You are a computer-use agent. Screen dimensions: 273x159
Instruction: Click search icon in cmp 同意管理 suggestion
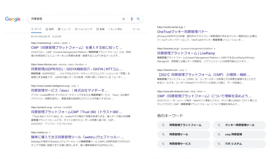[x=219, y=134]
